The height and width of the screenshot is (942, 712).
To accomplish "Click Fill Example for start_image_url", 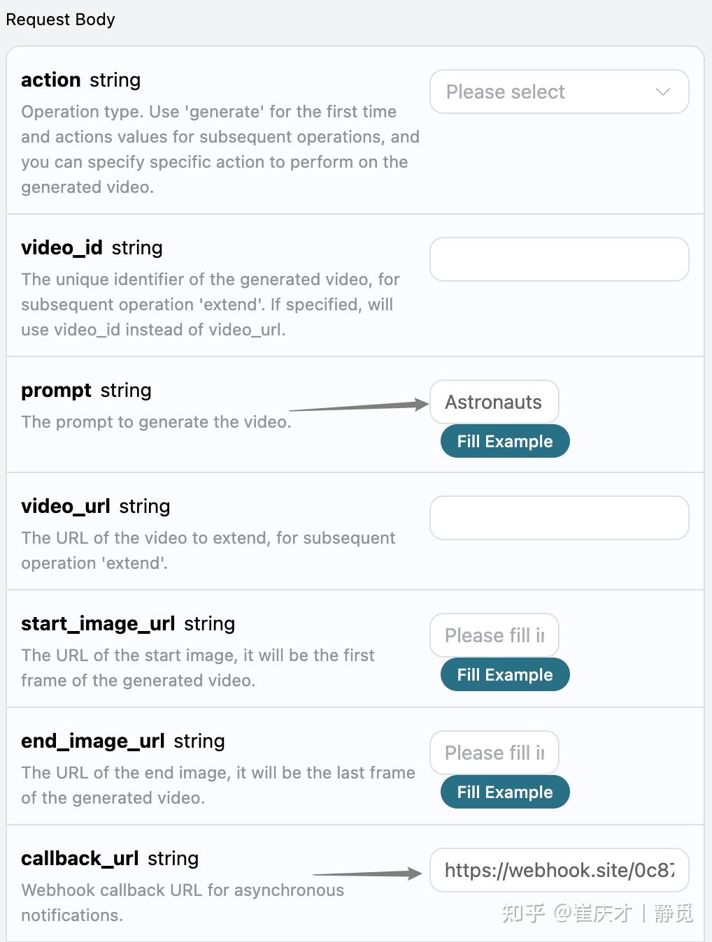I will click(x=504, y=674).
